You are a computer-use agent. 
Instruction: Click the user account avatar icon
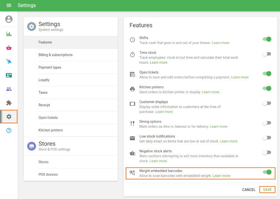click(9, 19)
